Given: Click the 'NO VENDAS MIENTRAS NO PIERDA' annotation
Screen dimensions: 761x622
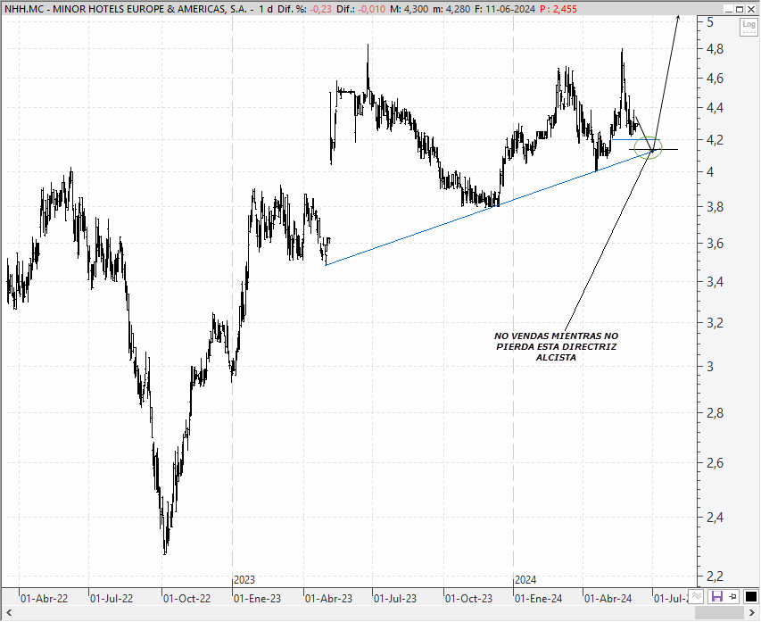Looking at the screenshot, I should point(556,346).
